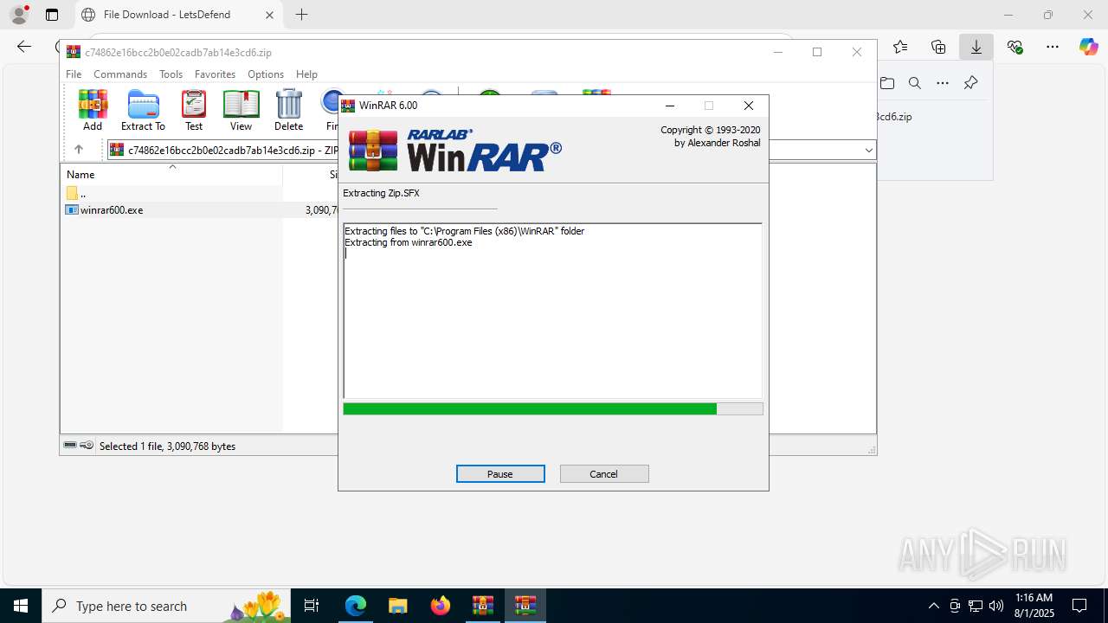The width and height of the screenshot is (1108, 623).
Task: Open the notification center
Action: (x=1079, y=606)
